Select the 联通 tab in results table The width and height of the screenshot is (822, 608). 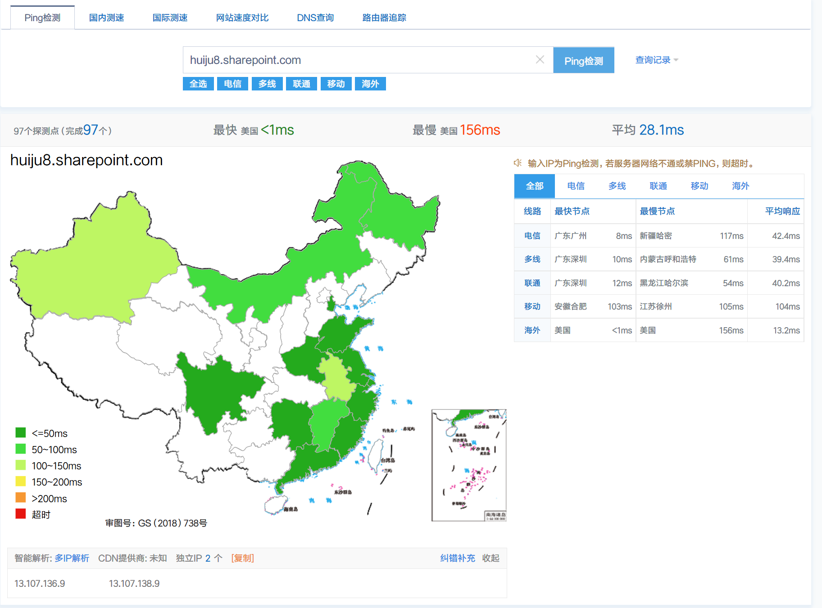pos(658,186)
